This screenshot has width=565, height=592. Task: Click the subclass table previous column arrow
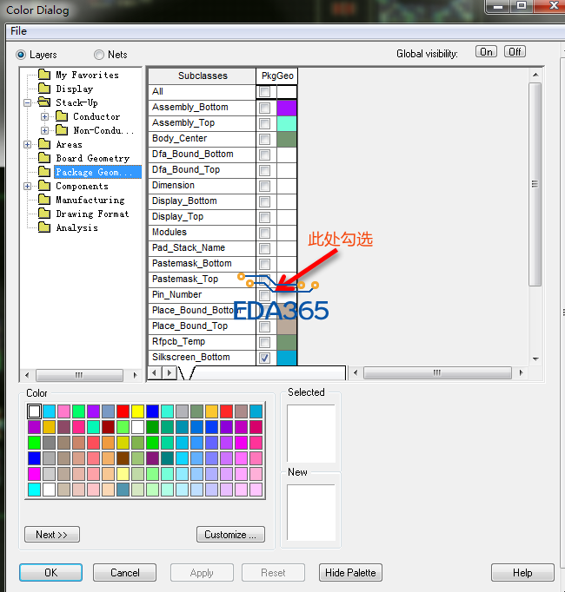pos(154,373)
